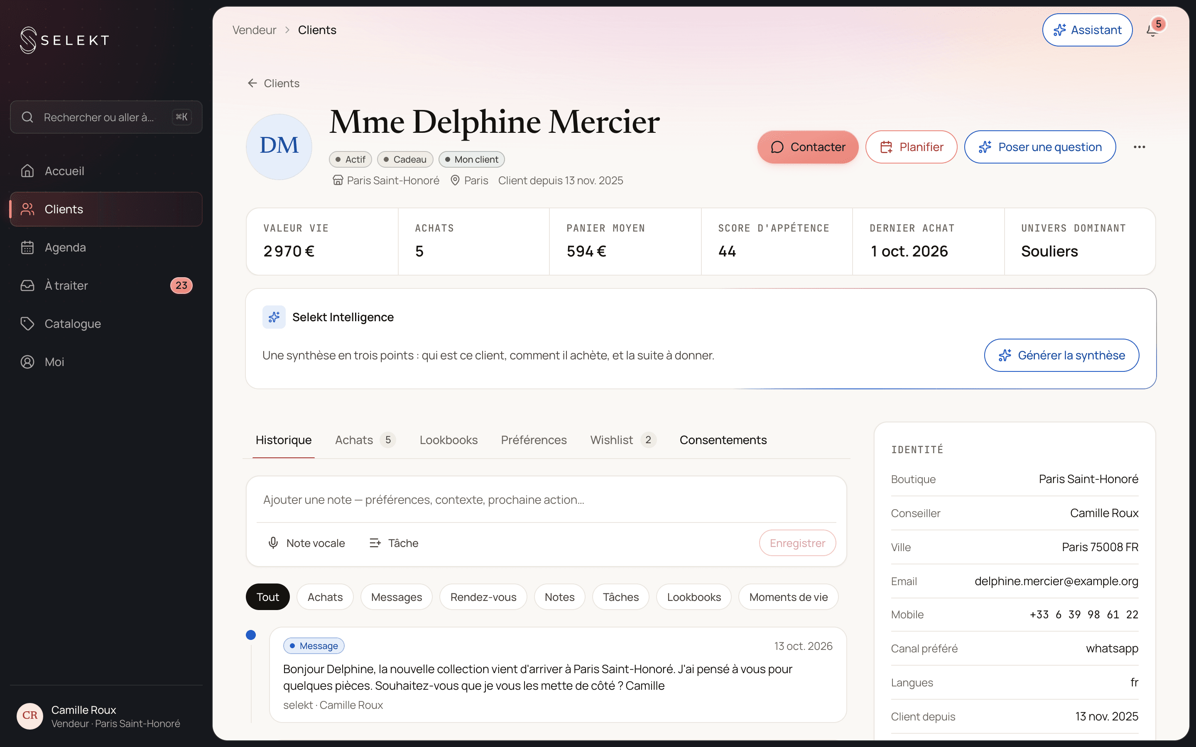Image resolution: width=1196 pixels, height=747 pixels.
Task: Click the CR user avatar
Action: (x=29, y=716)
